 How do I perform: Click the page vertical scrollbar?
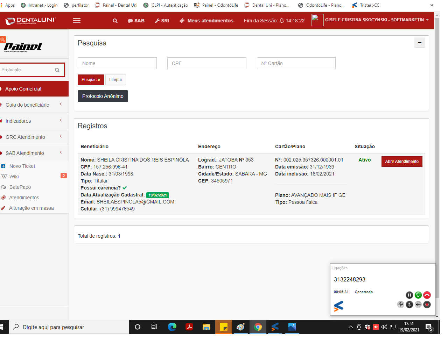click(x=436, y=140)
